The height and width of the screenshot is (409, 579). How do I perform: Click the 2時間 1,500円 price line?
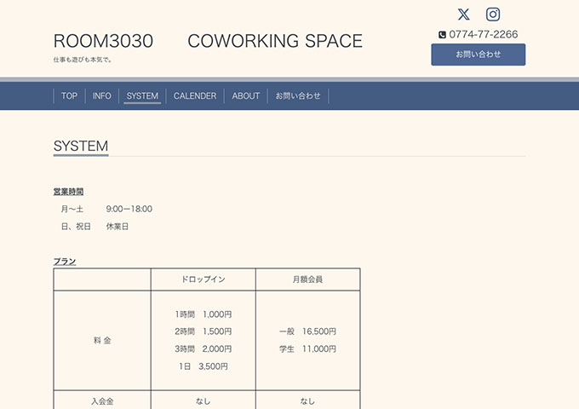pos(204,331)
